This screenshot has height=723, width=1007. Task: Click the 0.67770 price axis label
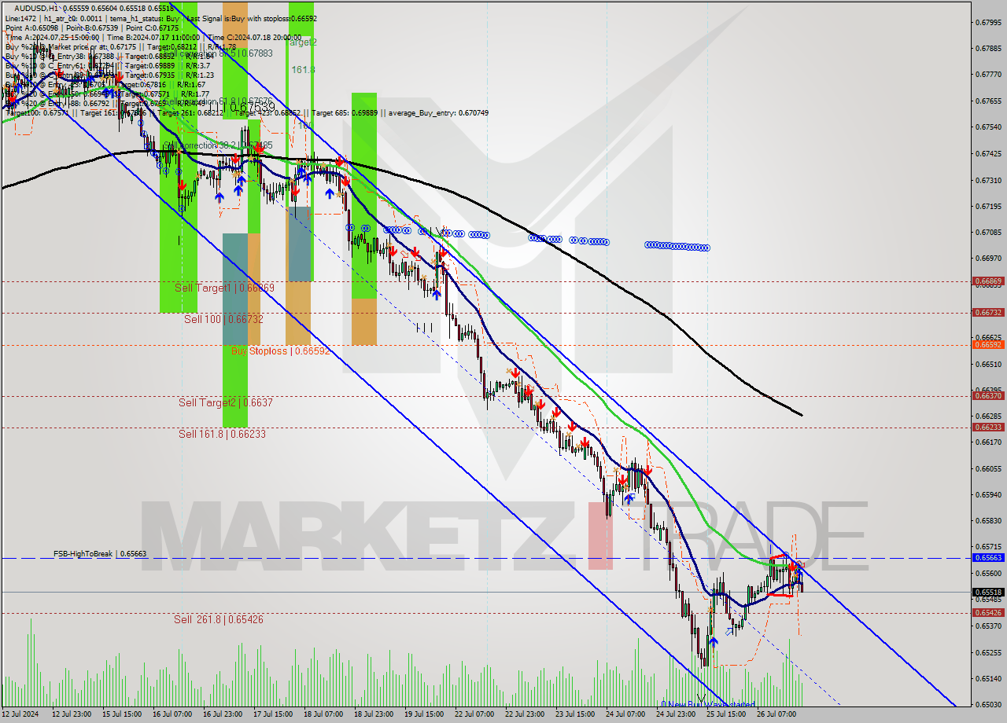click(x=987, y=75)
